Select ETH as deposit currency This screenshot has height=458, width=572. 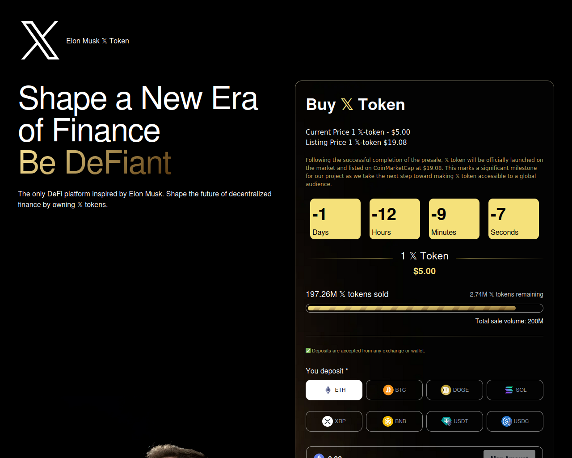[334, 390]
